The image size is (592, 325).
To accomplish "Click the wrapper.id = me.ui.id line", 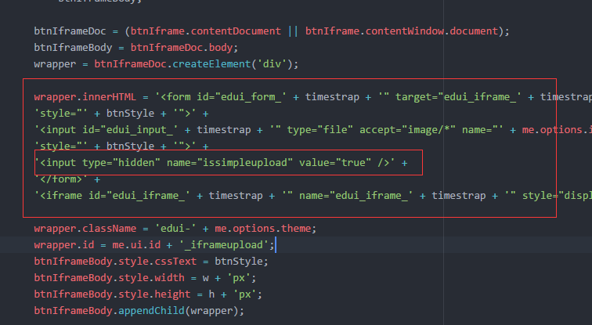I will tap(154, 245).
